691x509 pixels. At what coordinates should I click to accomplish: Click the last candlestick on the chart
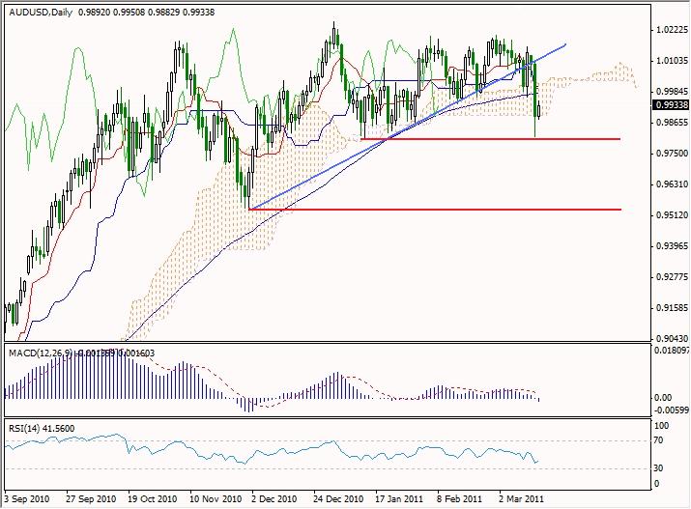539,110
